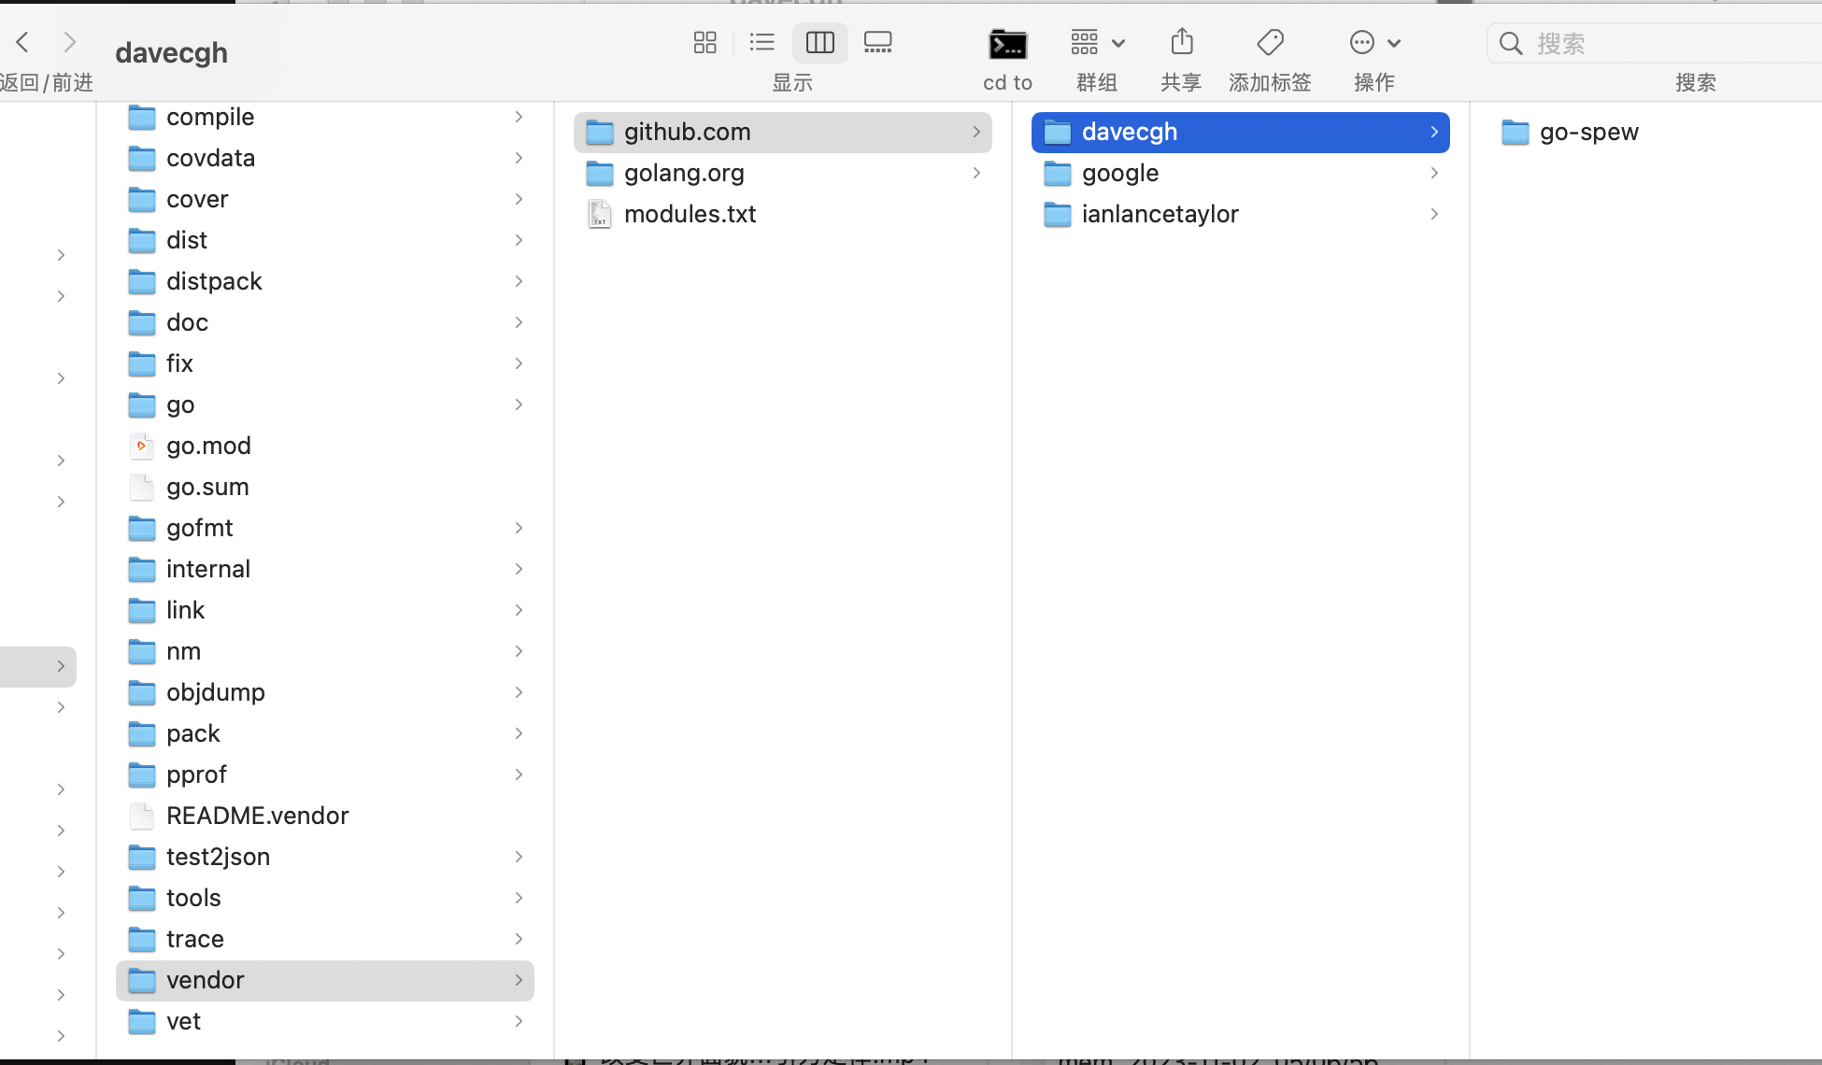Click the add tags icon
The height and width of the screenshot is (1065, 1822).
[1270, 42]
